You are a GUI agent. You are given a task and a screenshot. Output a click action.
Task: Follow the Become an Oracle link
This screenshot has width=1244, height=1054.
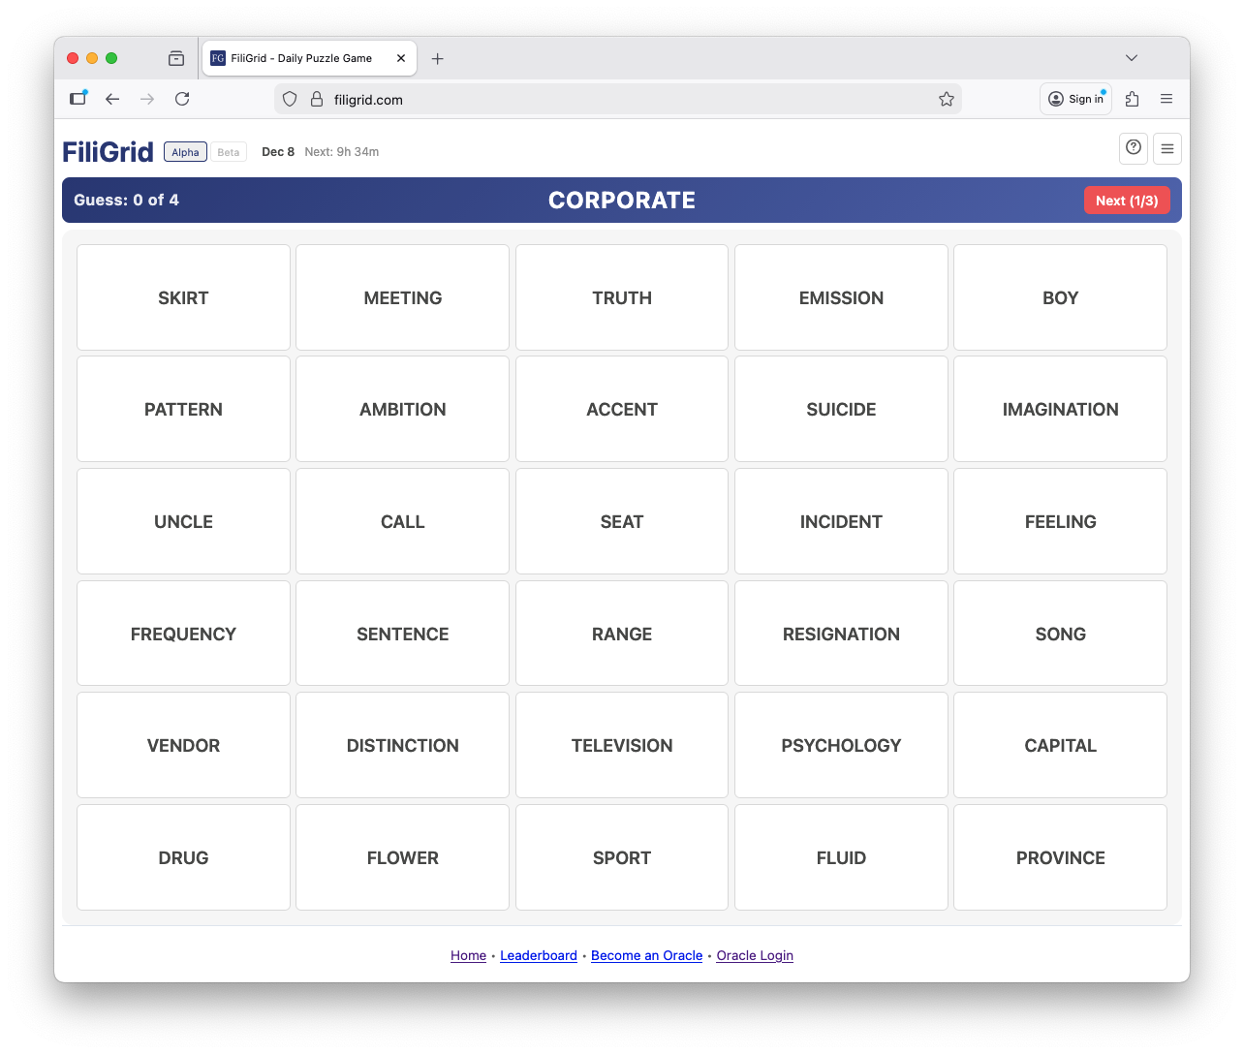[x=646, y=955]
